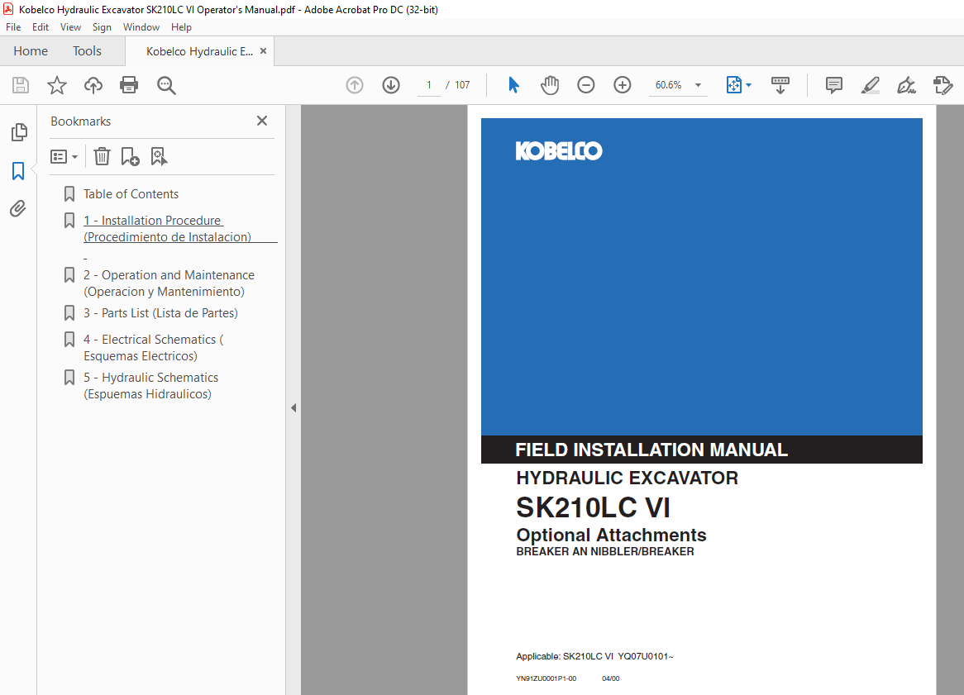Close the Kobelco document tab

pyautogui.click(x=263, y=51)
